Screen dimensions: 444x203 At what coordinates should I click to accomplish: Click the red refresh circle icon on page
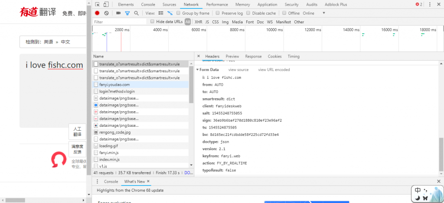click(x=59, y=159)
